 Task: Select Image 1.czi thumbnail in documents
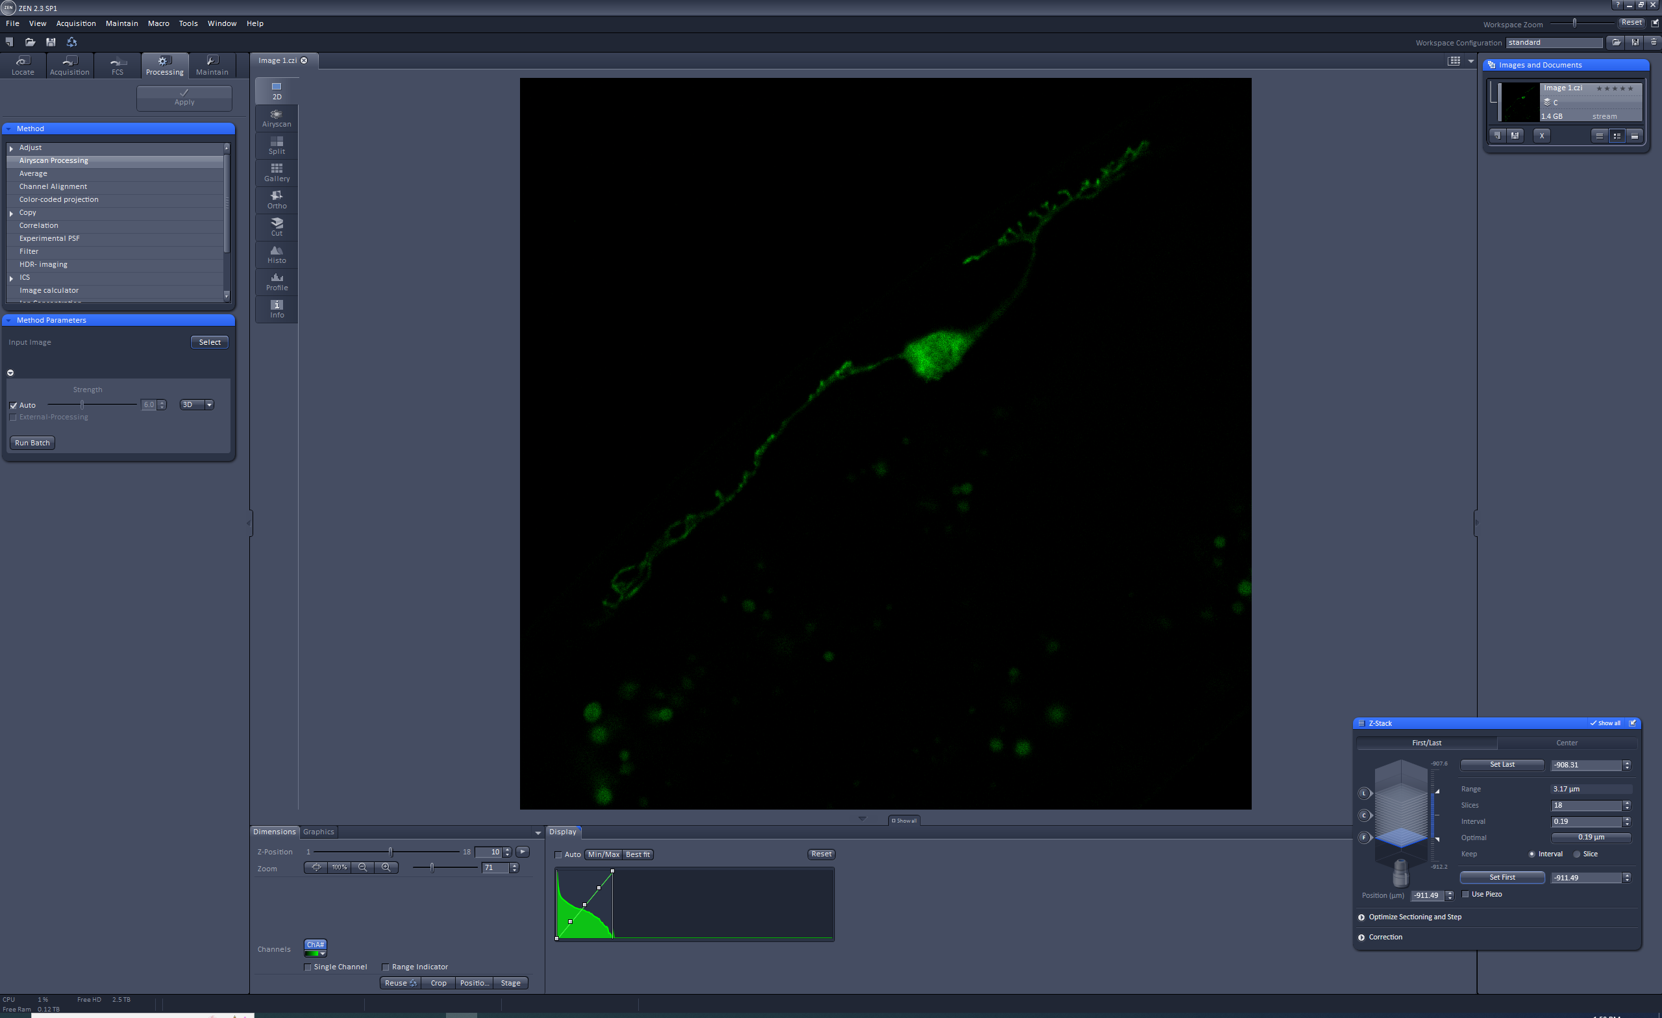[1520, 101]
